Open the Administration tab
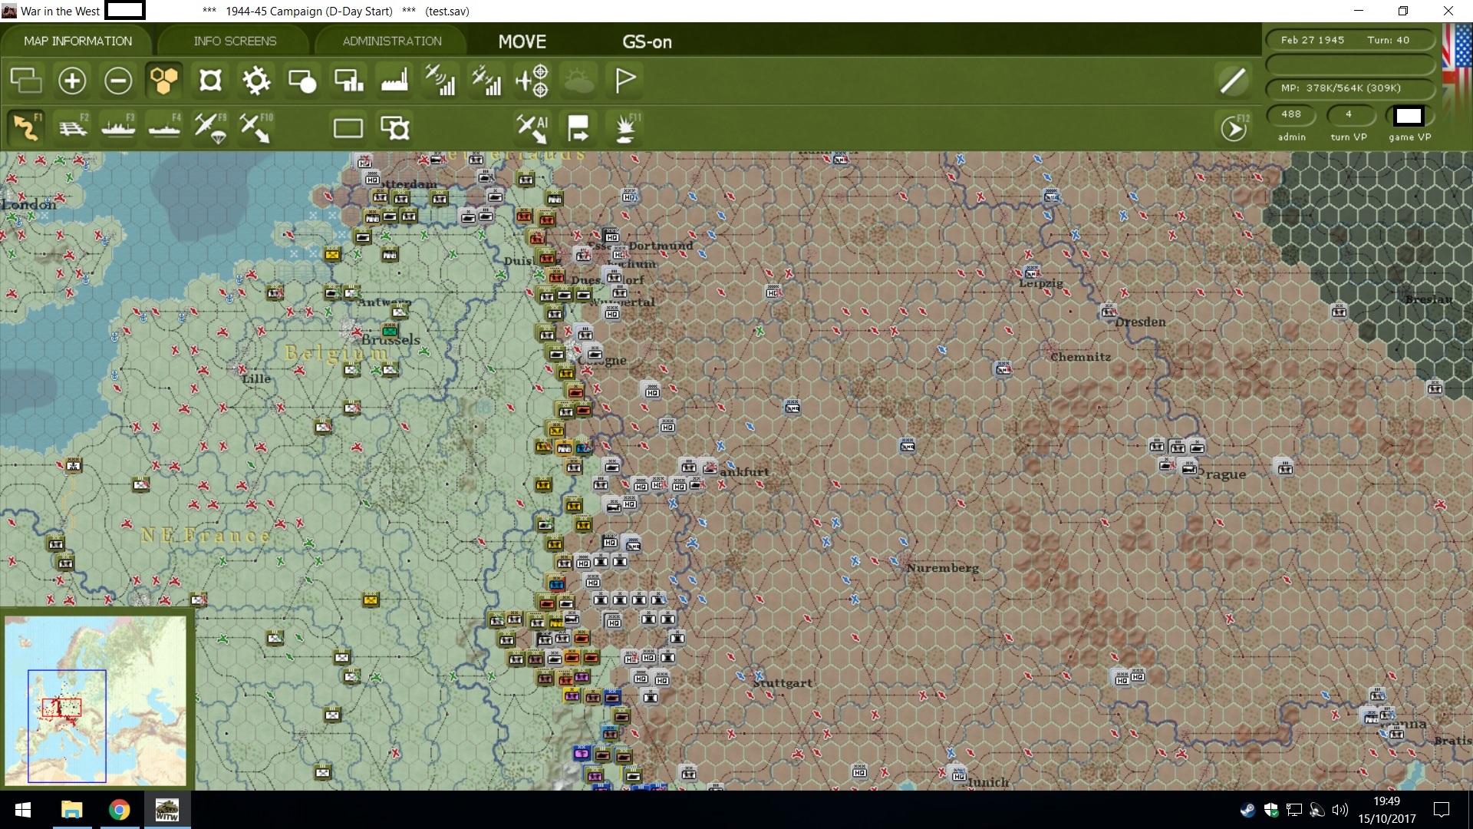 point(392,41)
